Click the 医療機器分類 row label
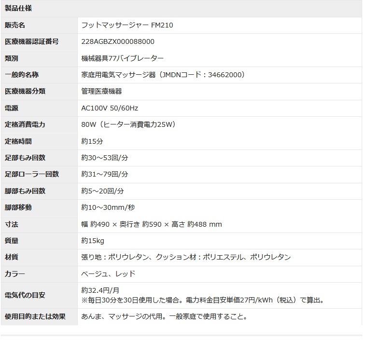 coord(25,91)
